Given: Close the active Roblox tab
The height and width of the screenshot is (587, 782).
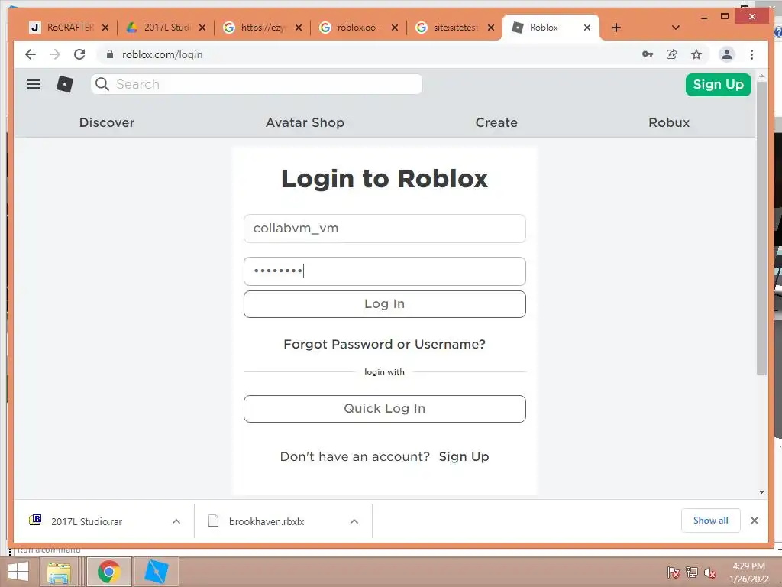Looking at the screenshot, I should click(587, 28).
